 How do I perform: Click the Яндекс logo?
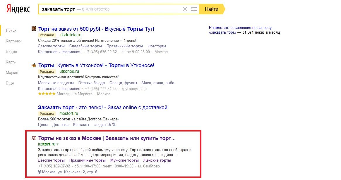18,9
